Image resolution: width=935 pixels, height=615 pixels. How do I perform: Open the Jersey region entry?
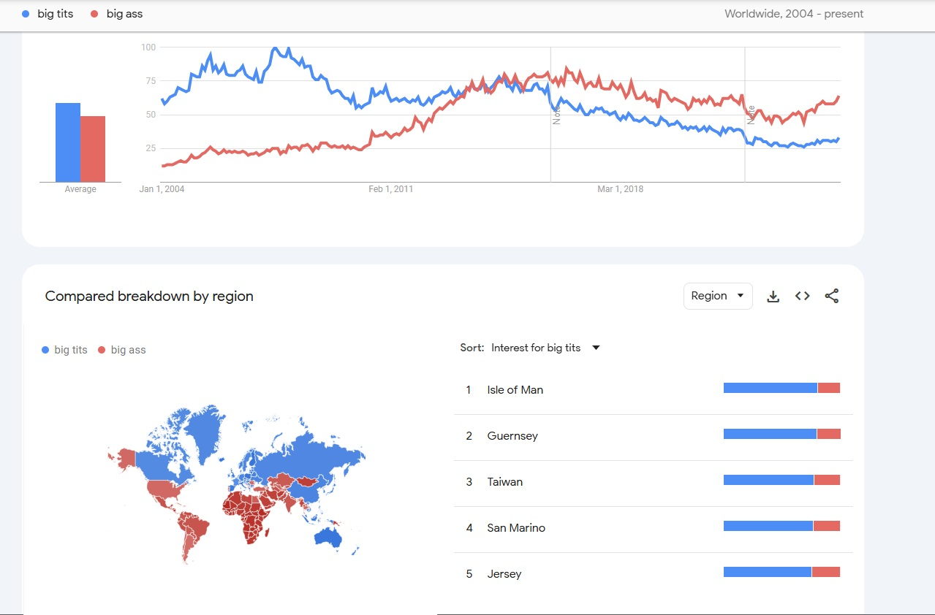(x=653, y=574)
